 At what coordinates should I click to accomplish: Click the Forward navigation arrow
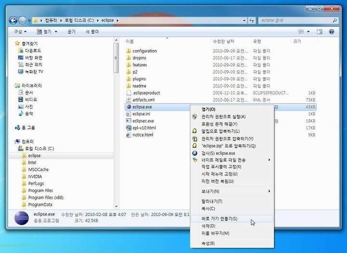point(22,21)
